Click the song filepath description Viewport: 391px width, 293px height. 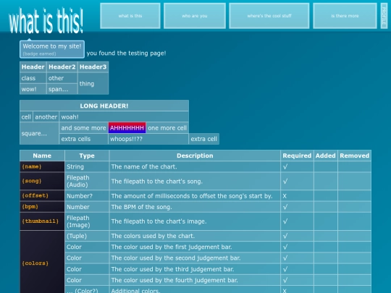click(195, 181)
